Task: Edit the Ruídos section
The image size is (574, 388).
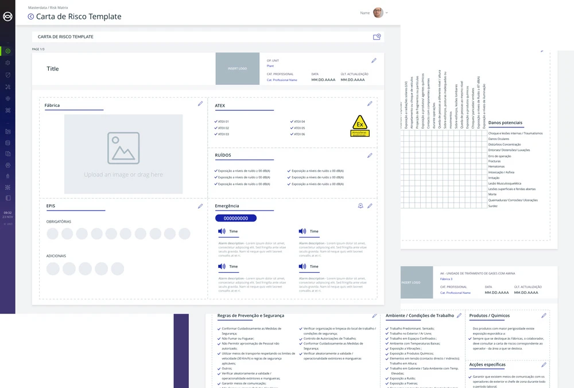Action: 370,155
